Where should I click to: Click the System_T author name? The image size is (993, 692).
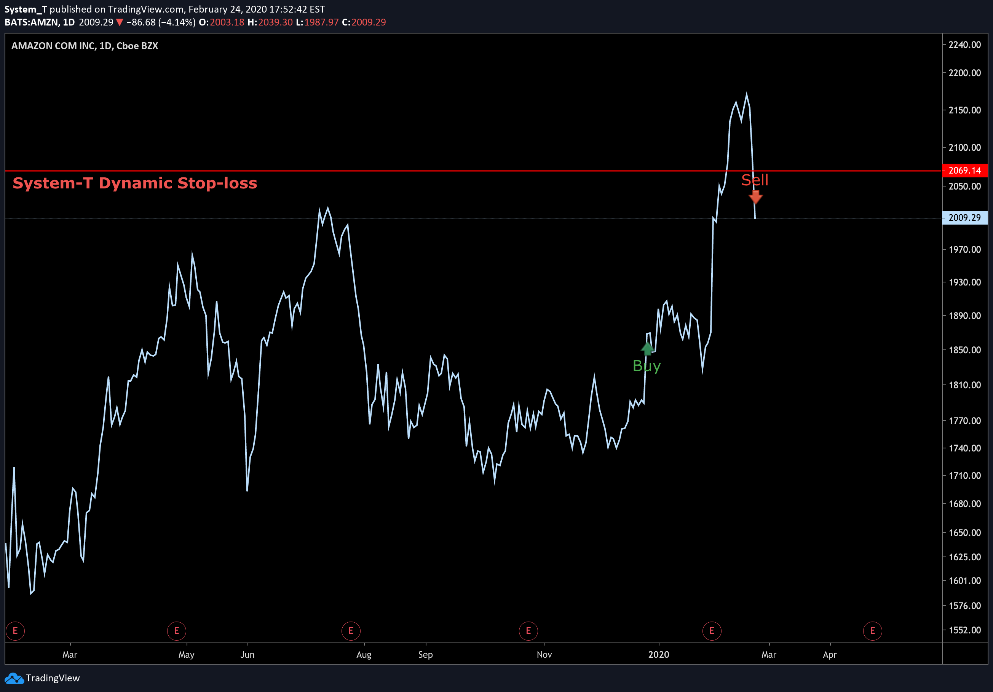click(x=26, y=9)
